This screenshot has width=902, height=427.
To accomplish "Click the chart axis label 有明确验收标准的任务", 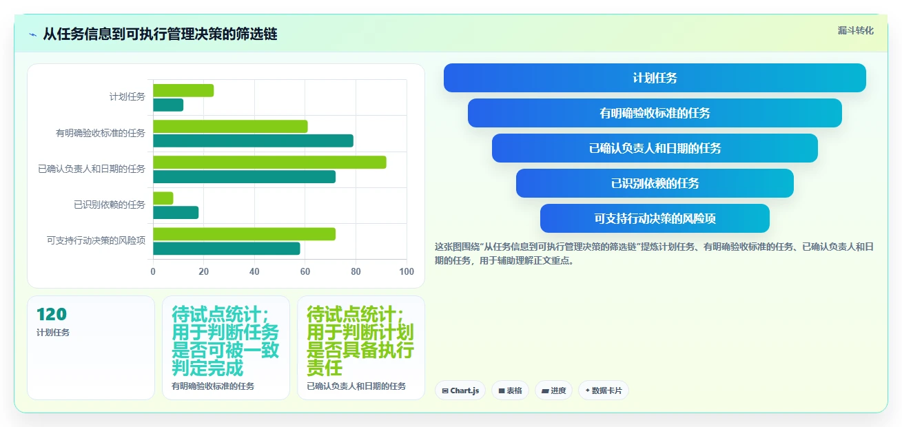I will tap(101, 133).
